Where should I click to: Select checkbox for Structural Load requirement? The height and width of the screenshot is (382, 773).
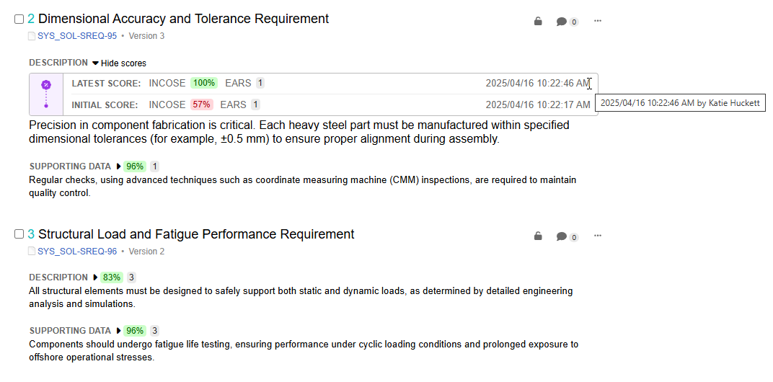[19, 234]
